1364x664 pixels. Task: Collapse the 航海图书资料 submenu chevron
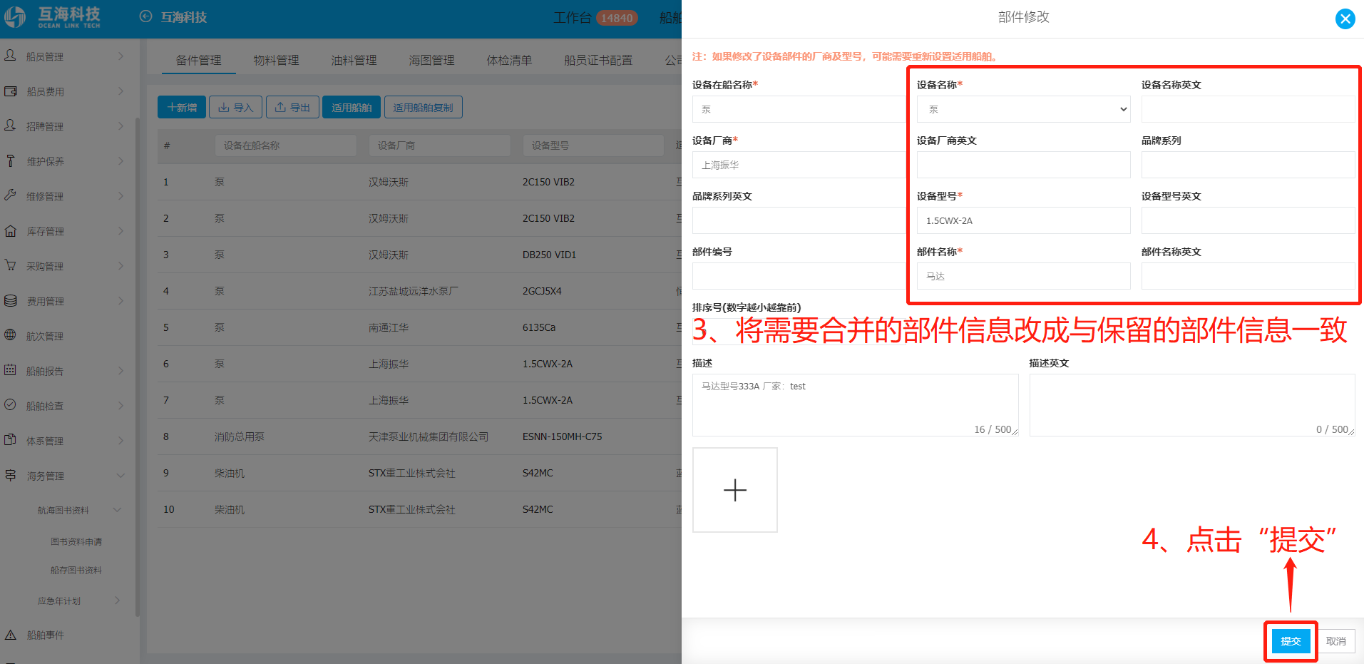click(118, 510)
